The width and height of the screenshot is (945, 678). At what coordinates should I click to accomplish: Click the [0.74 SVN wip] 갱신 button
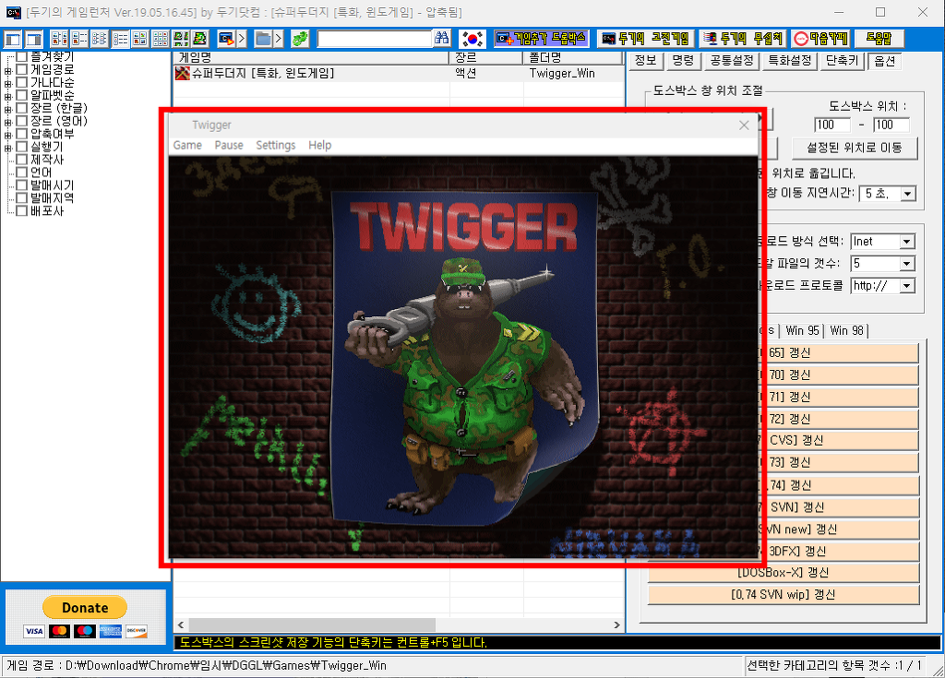(783, 594)
